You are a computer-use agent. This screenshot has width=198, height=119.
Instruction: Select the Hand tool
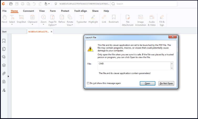tap(4, 19)
